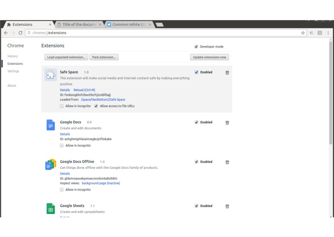Image resolution: width=334 pixels, height=237 pixels.
Task: Bookmark this page with the star icon
Action: (x=303, y=33)
